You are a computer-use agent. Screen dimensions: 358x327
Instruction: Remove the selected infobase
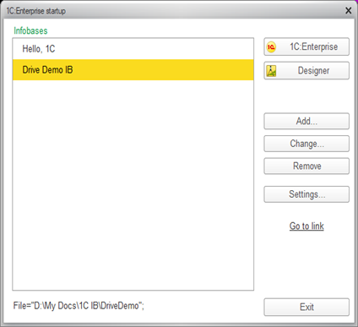tap(306, 166)
